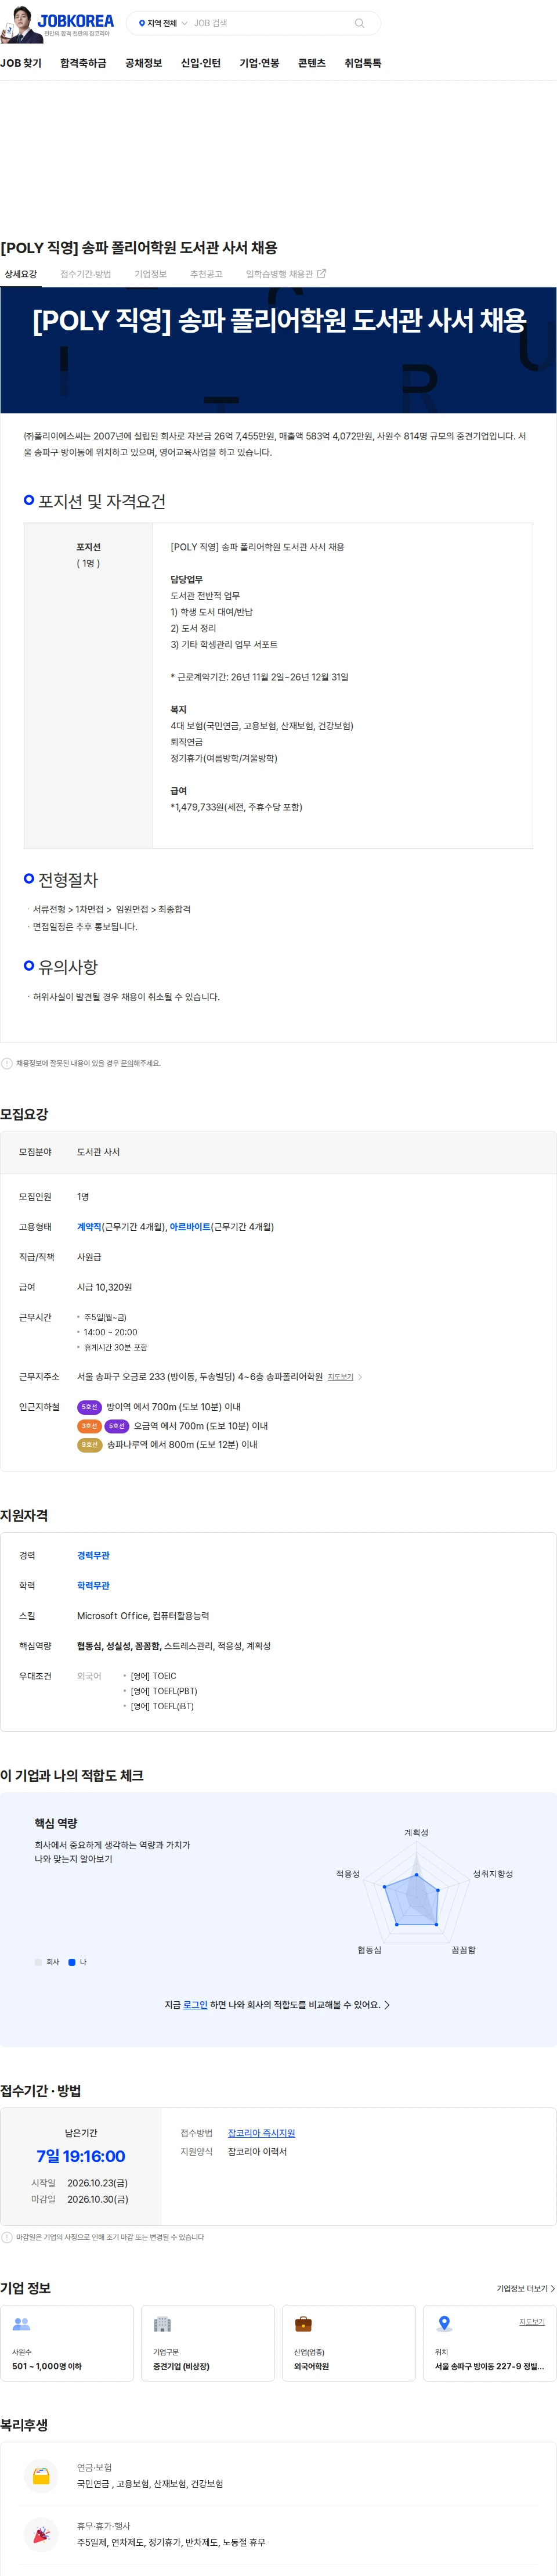This screenshot has height=2576, width=557.
Task: Open the 신입·인턴 menu
Action: click(x=200, y=63)
